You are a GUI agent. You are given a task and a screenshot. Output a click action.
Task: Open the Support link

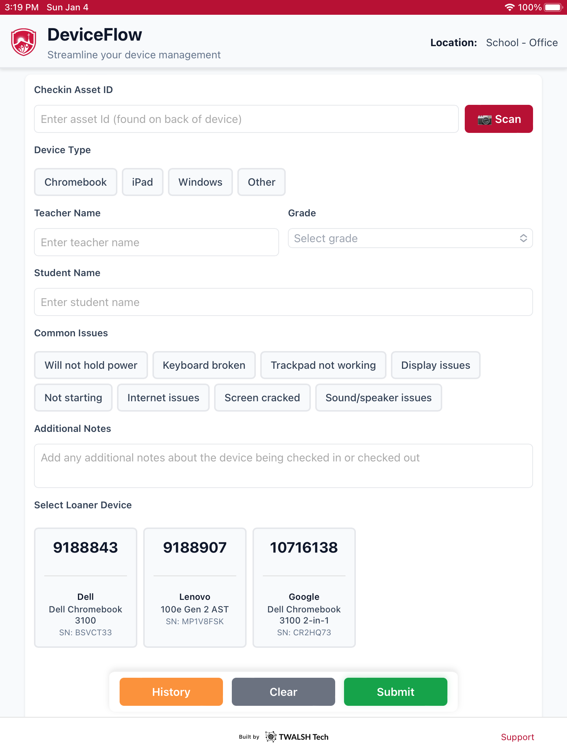tap(518, 736)
